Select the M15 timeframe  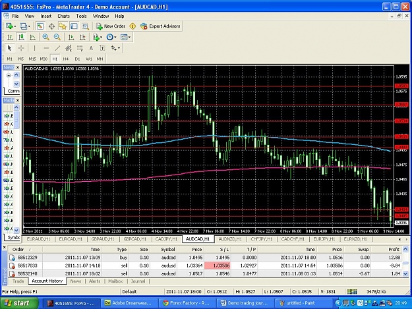[32, 59]
